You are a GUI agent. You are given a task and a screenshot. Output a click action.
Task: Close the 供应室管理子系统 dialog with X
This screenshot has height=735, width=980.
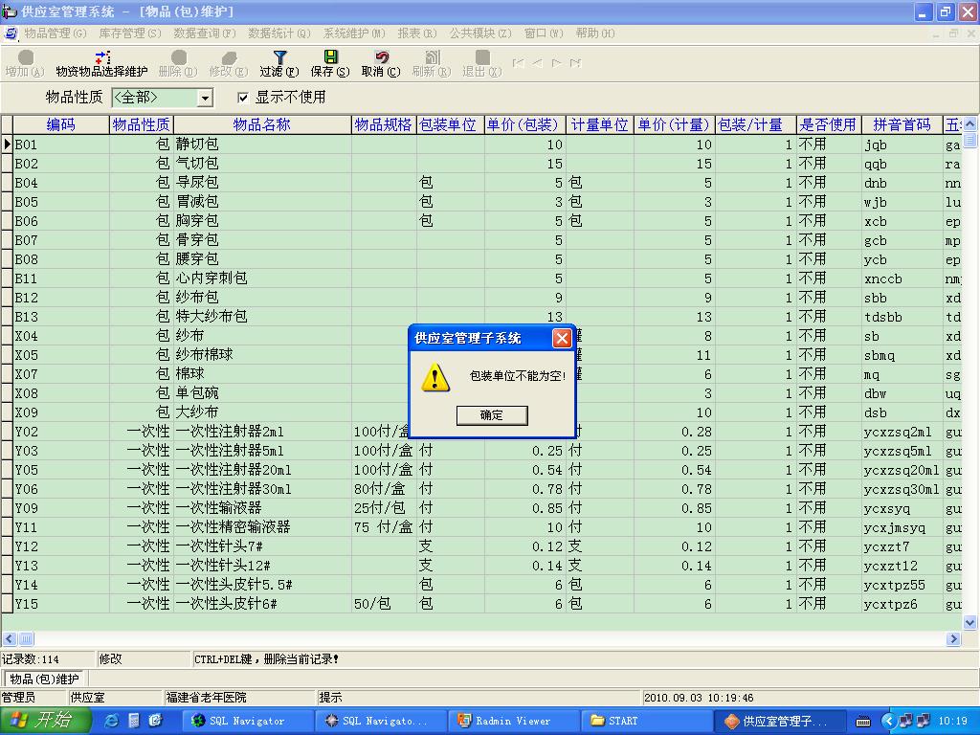click(x=562, y=338)
